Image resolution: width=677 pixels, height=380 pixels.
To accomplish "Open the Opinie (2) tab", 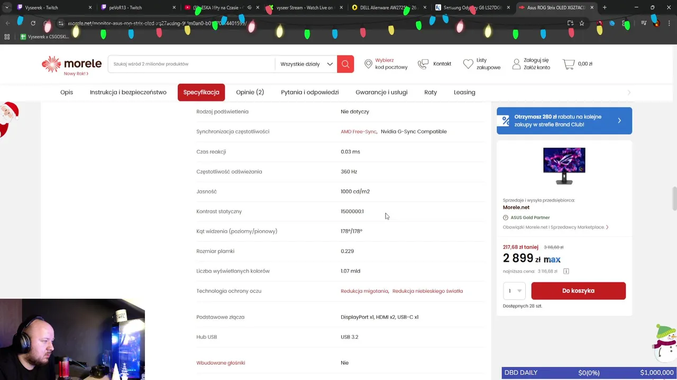I will click(x=250, y=92).
